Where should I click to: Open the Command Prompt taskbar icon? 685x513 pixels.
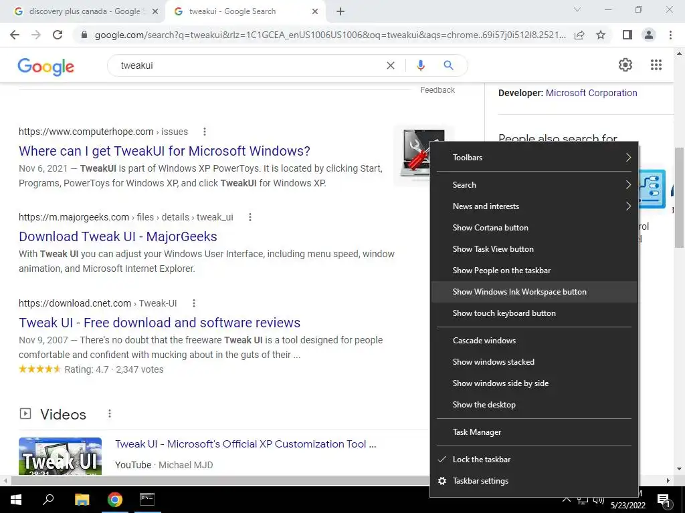(x=147, y=500)
